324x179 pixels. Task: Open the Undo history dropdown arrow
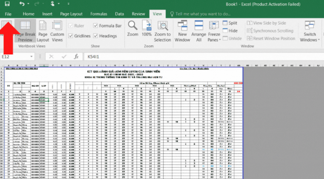(28, 4)
